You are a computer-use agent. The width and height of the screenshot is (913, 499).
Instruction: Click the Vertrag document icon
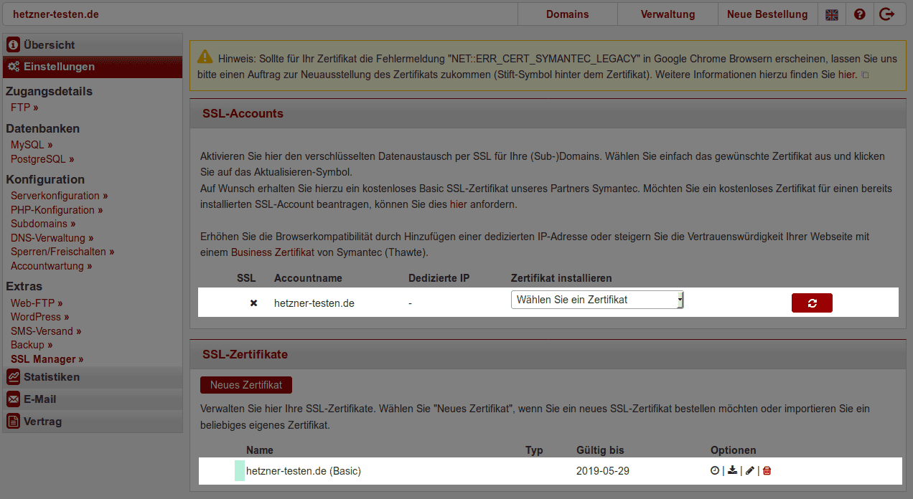[13, 422]
